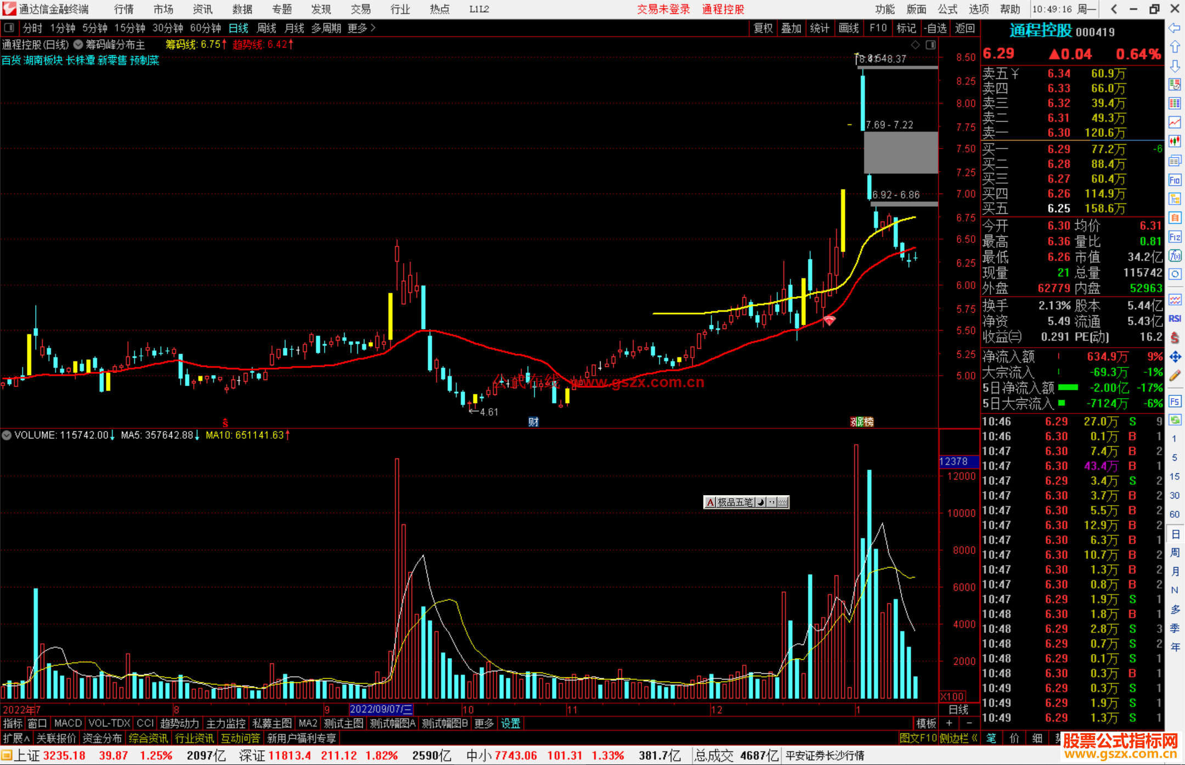The image size is (1185, 765).
Task: Expand the 扩展 panel at bottom left
Action: click(16, 738)
